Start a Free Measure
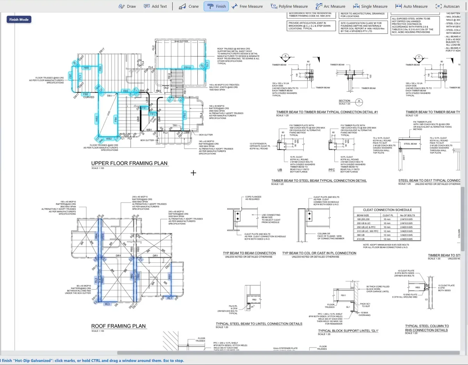This screenshot has height=365, width=468. coord(247,6)
